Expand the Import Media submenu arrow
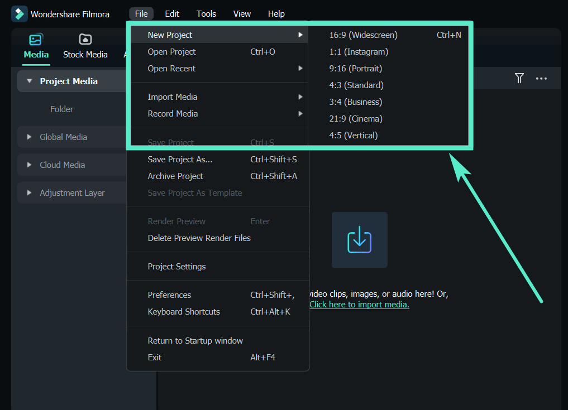 tap(300, 97)
